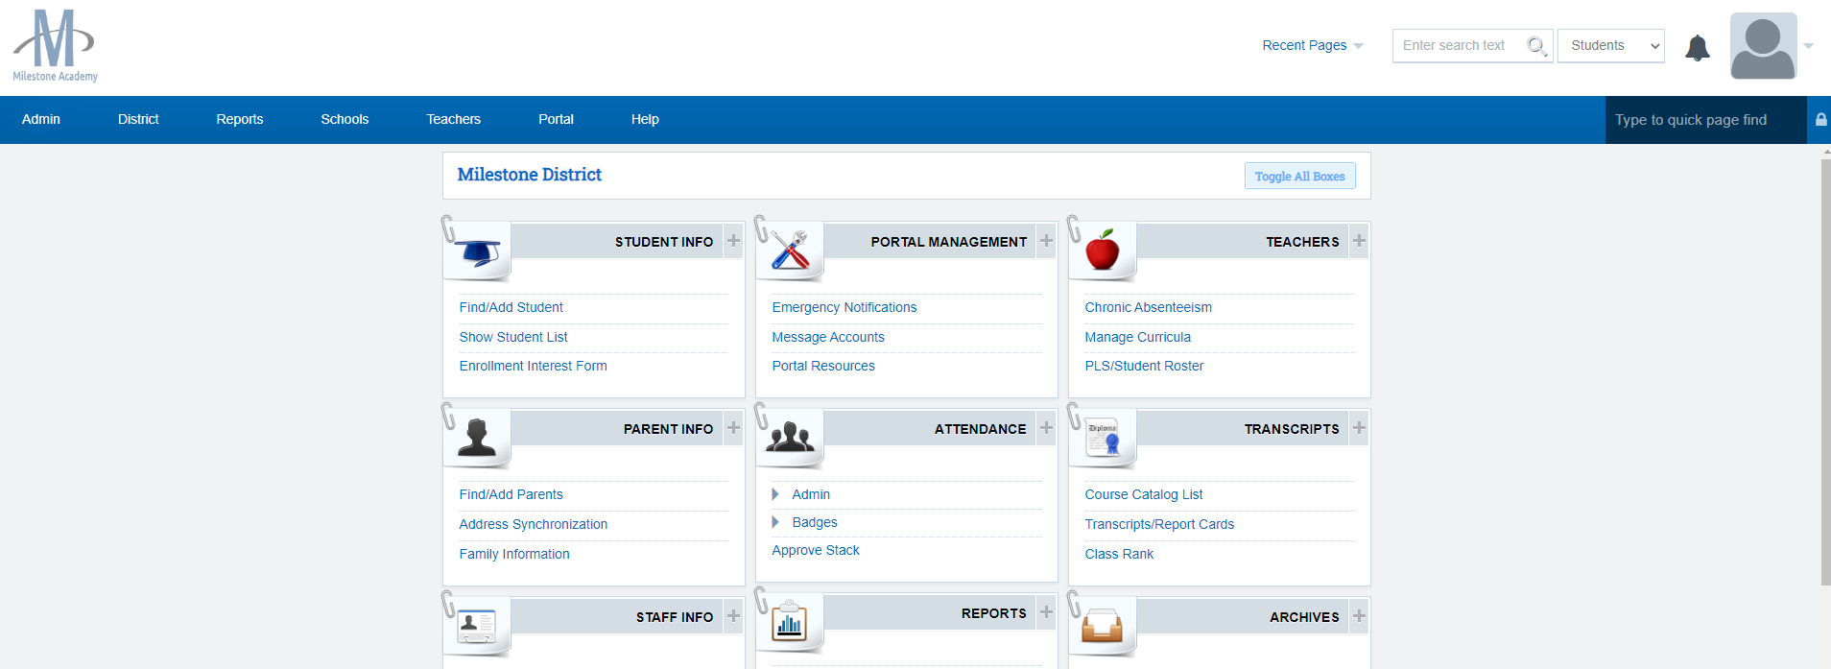Screen dimensions: 1831x669
Task: Click the diploma Transcripts icon
Action: (x=1103, y=439)
